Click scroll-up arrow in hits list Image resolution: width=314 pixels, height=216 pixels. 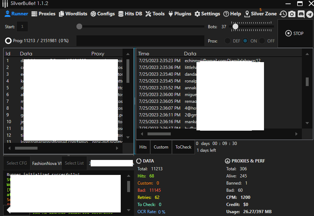tap(307, 54)
